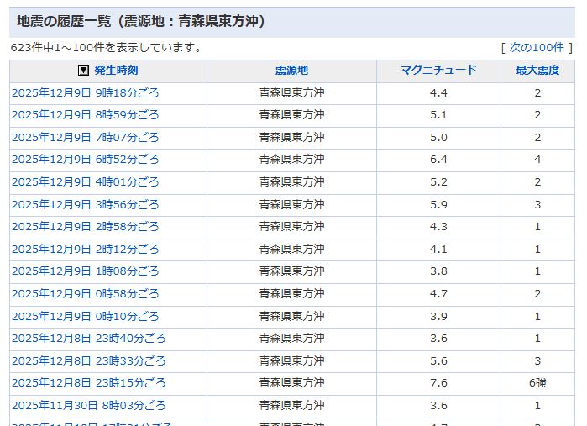Sort table by 震源地 column header
587x426 pixels.
(291, 71)
